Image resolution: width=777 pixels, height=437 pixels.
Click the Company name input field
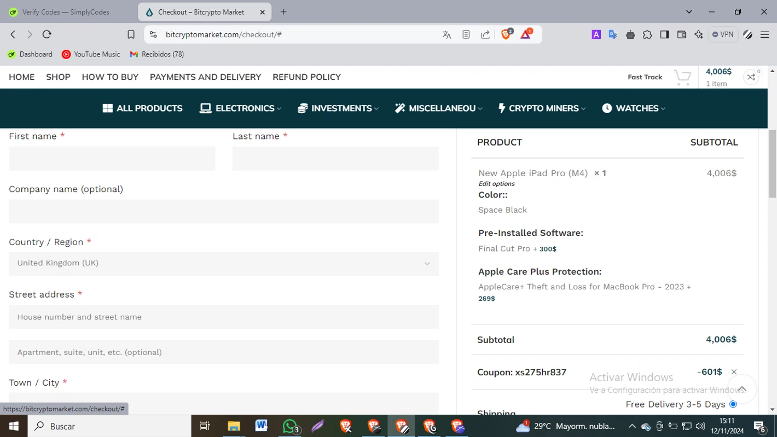coord(224,212)
